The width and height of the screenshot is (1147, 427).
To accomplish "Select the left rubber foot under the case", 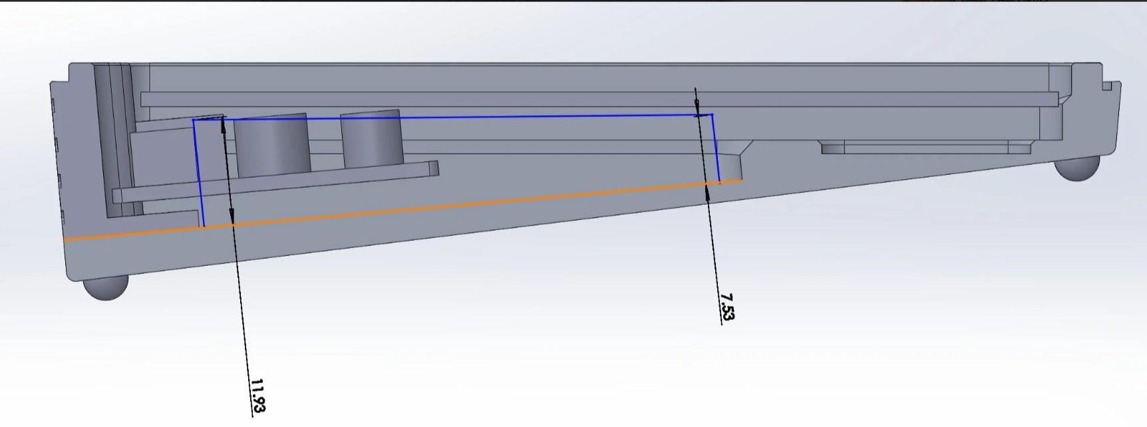I will pyautogui.click(x=106, y=289).
